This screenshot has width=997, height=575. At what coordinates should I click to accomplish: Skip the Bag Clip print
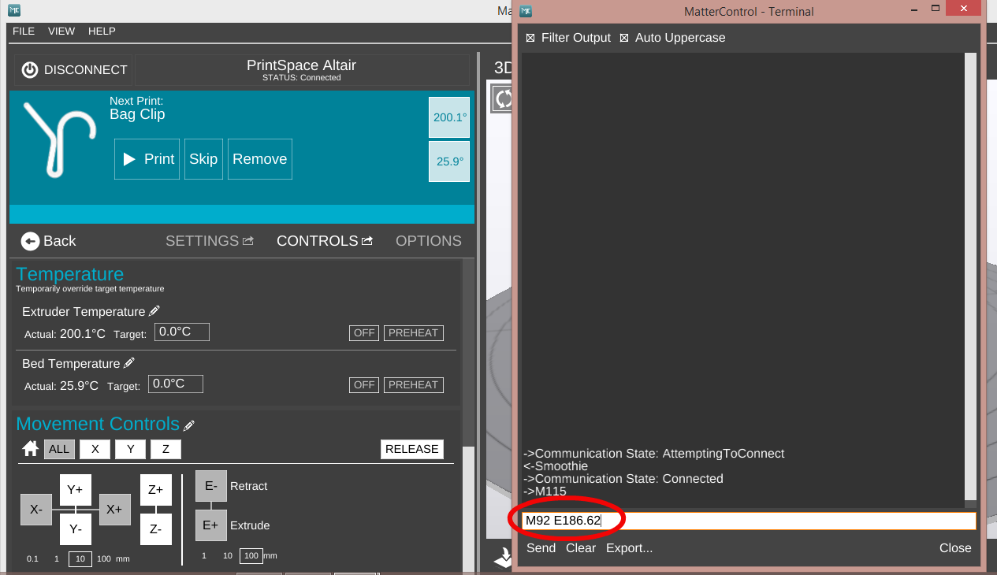(203, 159)
